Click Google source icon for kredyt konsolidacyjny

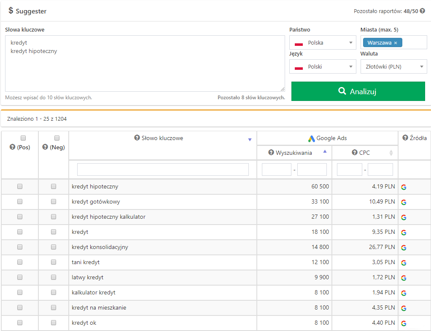point(404,248)
